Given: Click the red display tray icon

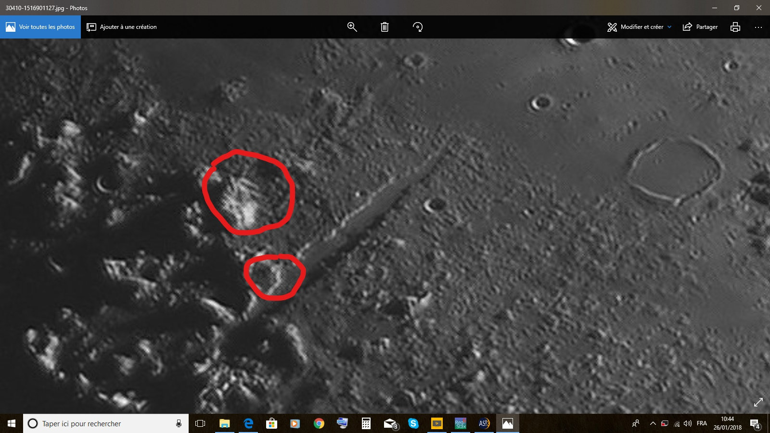Looking at the screenshot, I should tap(665, 423).
